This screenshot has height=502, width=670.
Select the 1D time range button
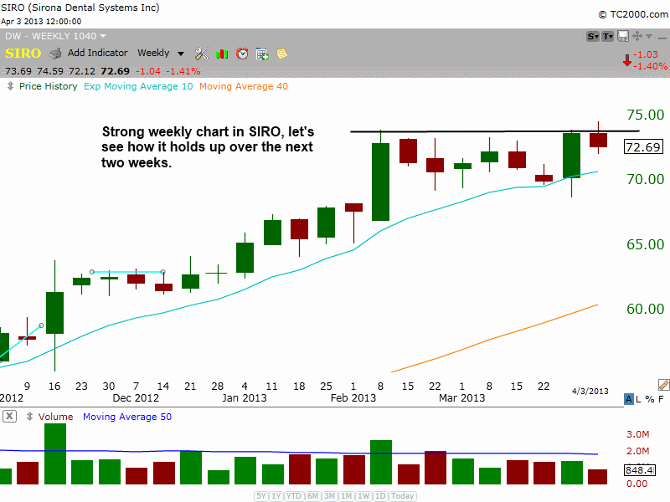click(380, 496)
